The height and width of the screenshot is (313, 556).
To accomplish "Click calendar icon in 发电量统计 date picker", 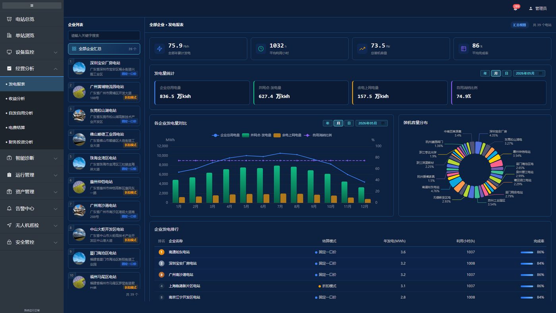I will point(541,73).
